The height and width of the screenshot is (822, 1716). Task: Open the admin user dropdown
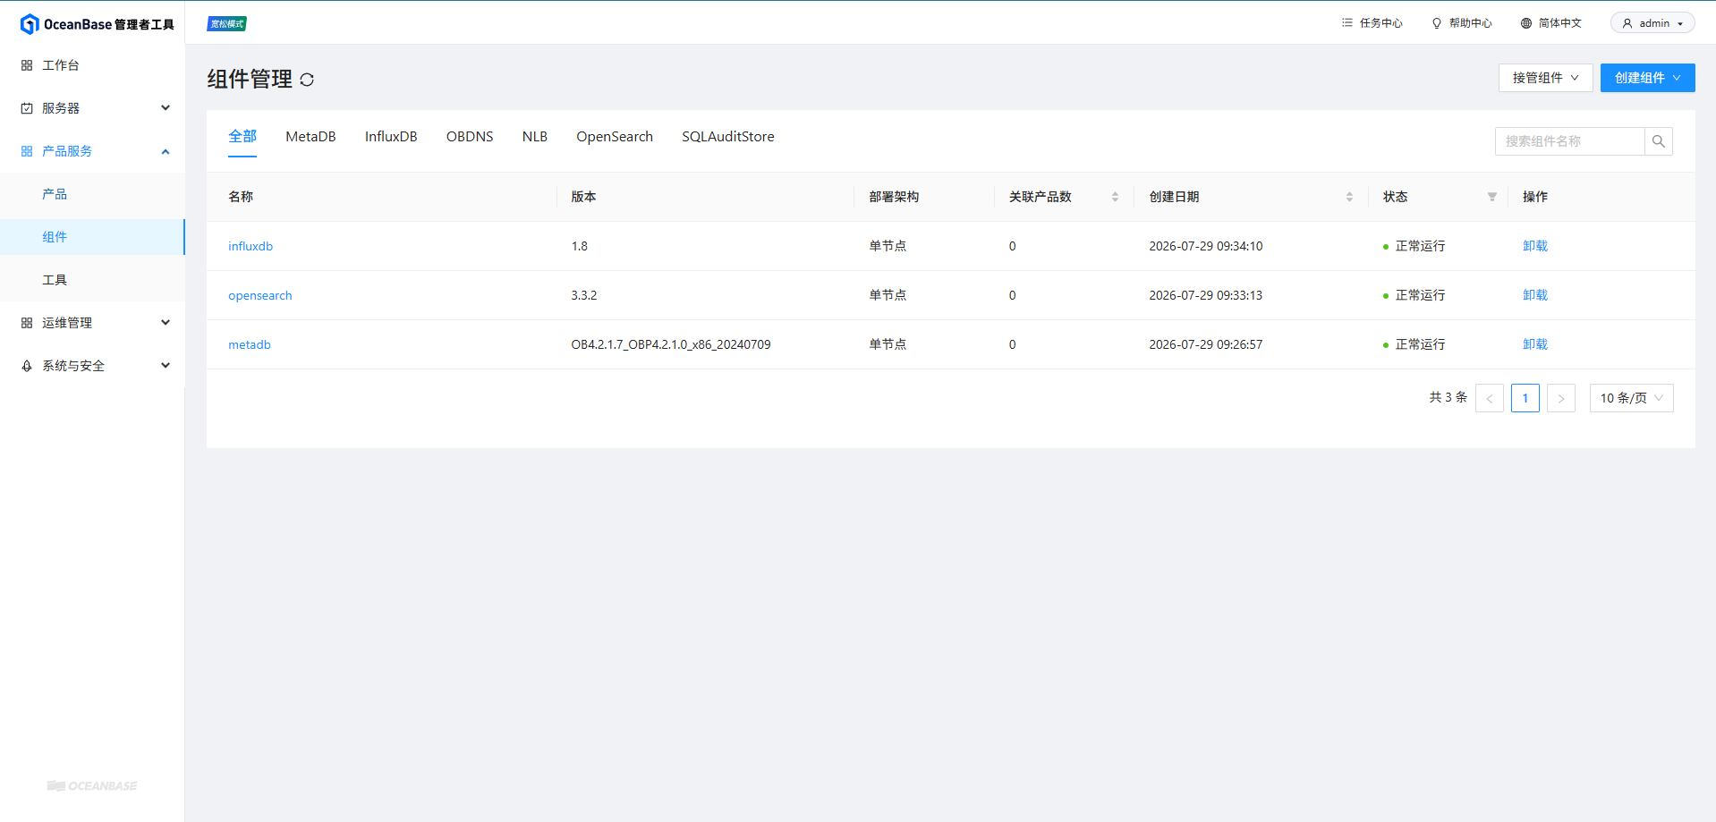pyautogui.click(x=1652, y=23)
